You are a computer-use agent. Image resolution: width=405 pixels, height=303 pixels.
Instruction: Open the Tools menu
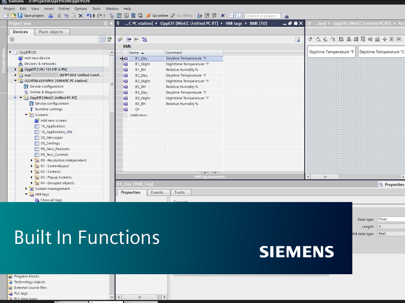pos(96,9)
